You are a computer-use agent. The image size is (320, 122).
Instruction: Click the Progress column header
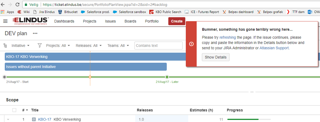point(235,110)
